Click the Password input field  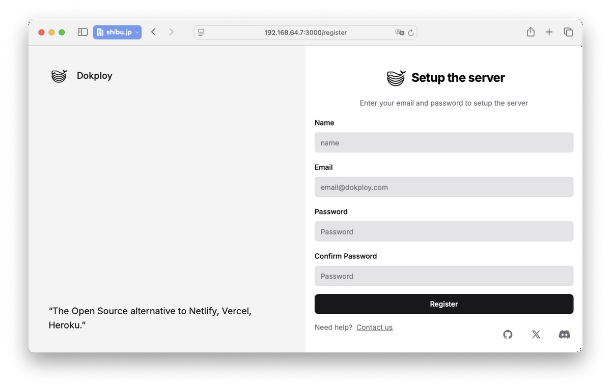[x=444, y=231]
